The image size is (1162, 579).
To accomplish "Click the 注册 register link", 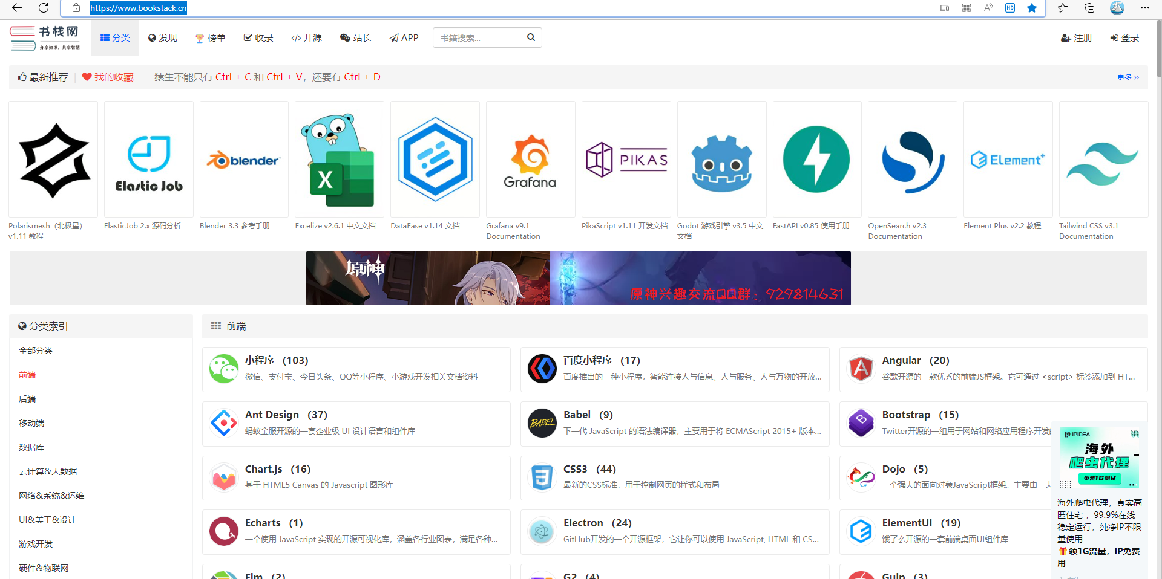I will 1077,38.
